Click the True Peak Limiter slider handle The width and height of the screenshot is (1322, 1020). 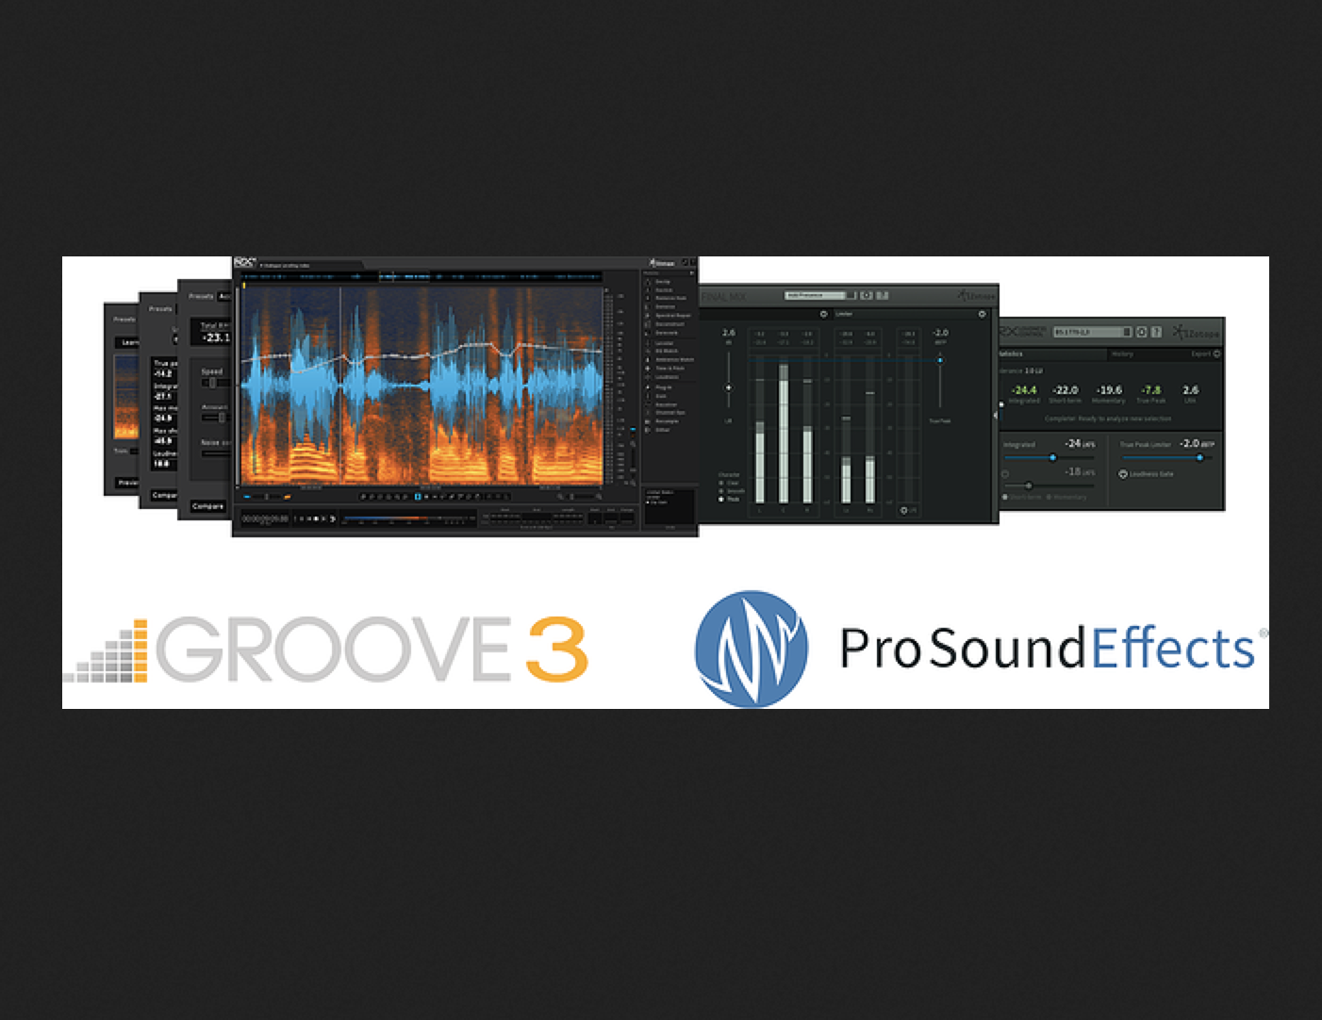tap(1199, 457)
